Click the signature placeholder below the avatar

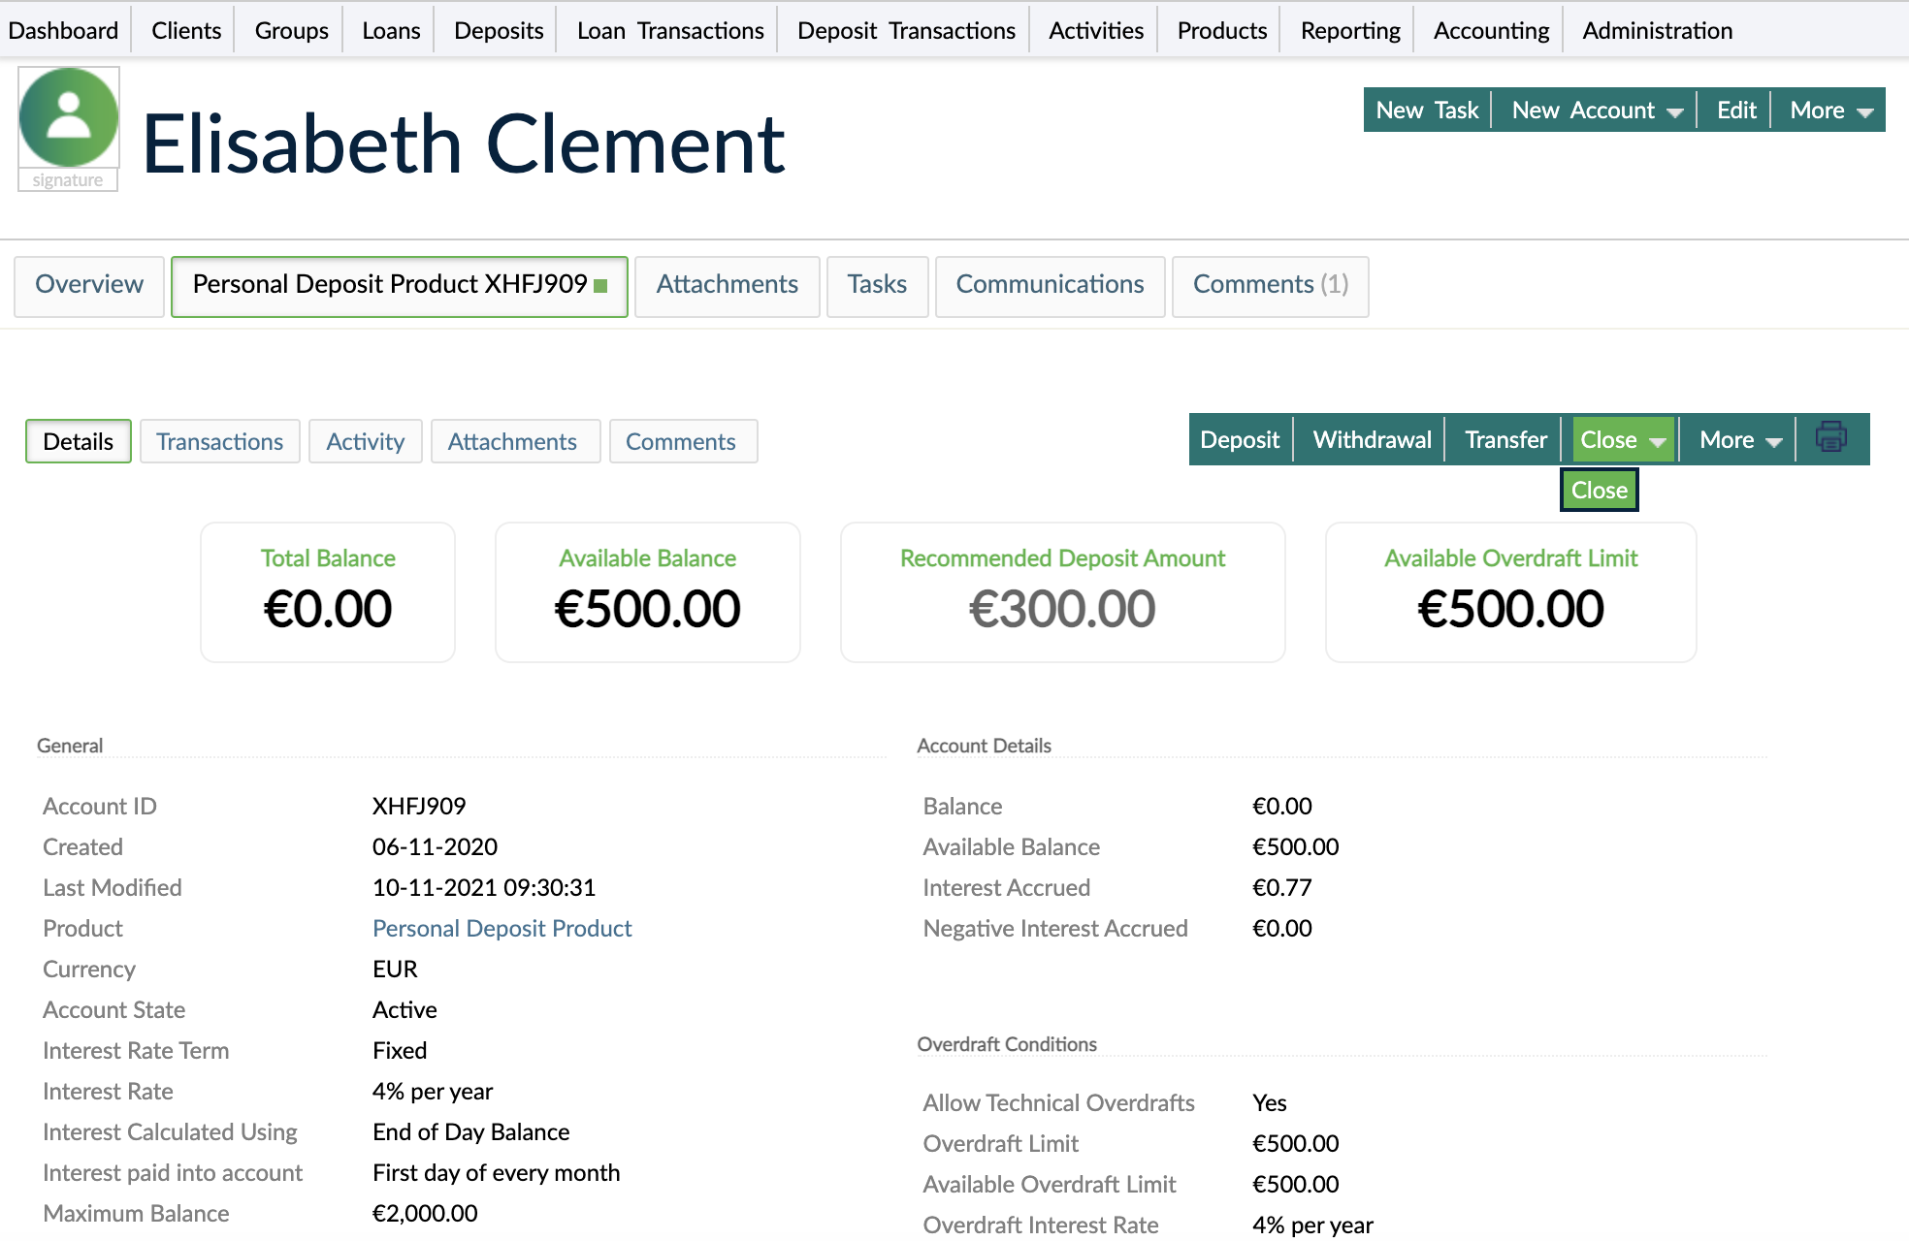pos(68,180)
